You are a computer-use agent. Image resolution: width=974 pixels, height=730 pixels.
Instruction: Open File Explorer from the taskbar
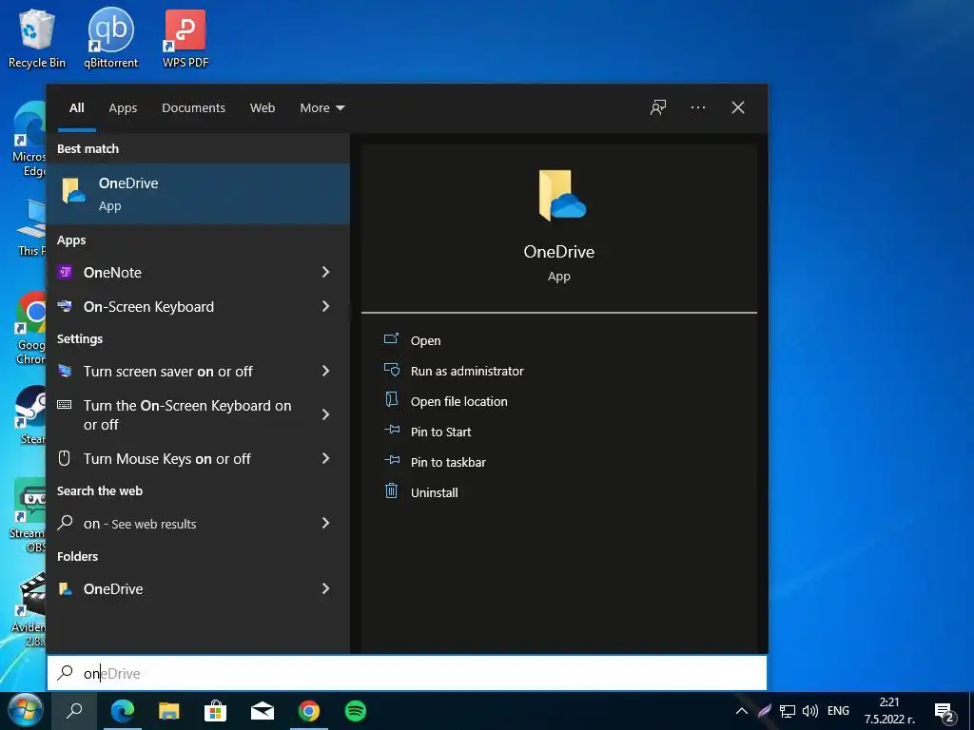[169, 711]
